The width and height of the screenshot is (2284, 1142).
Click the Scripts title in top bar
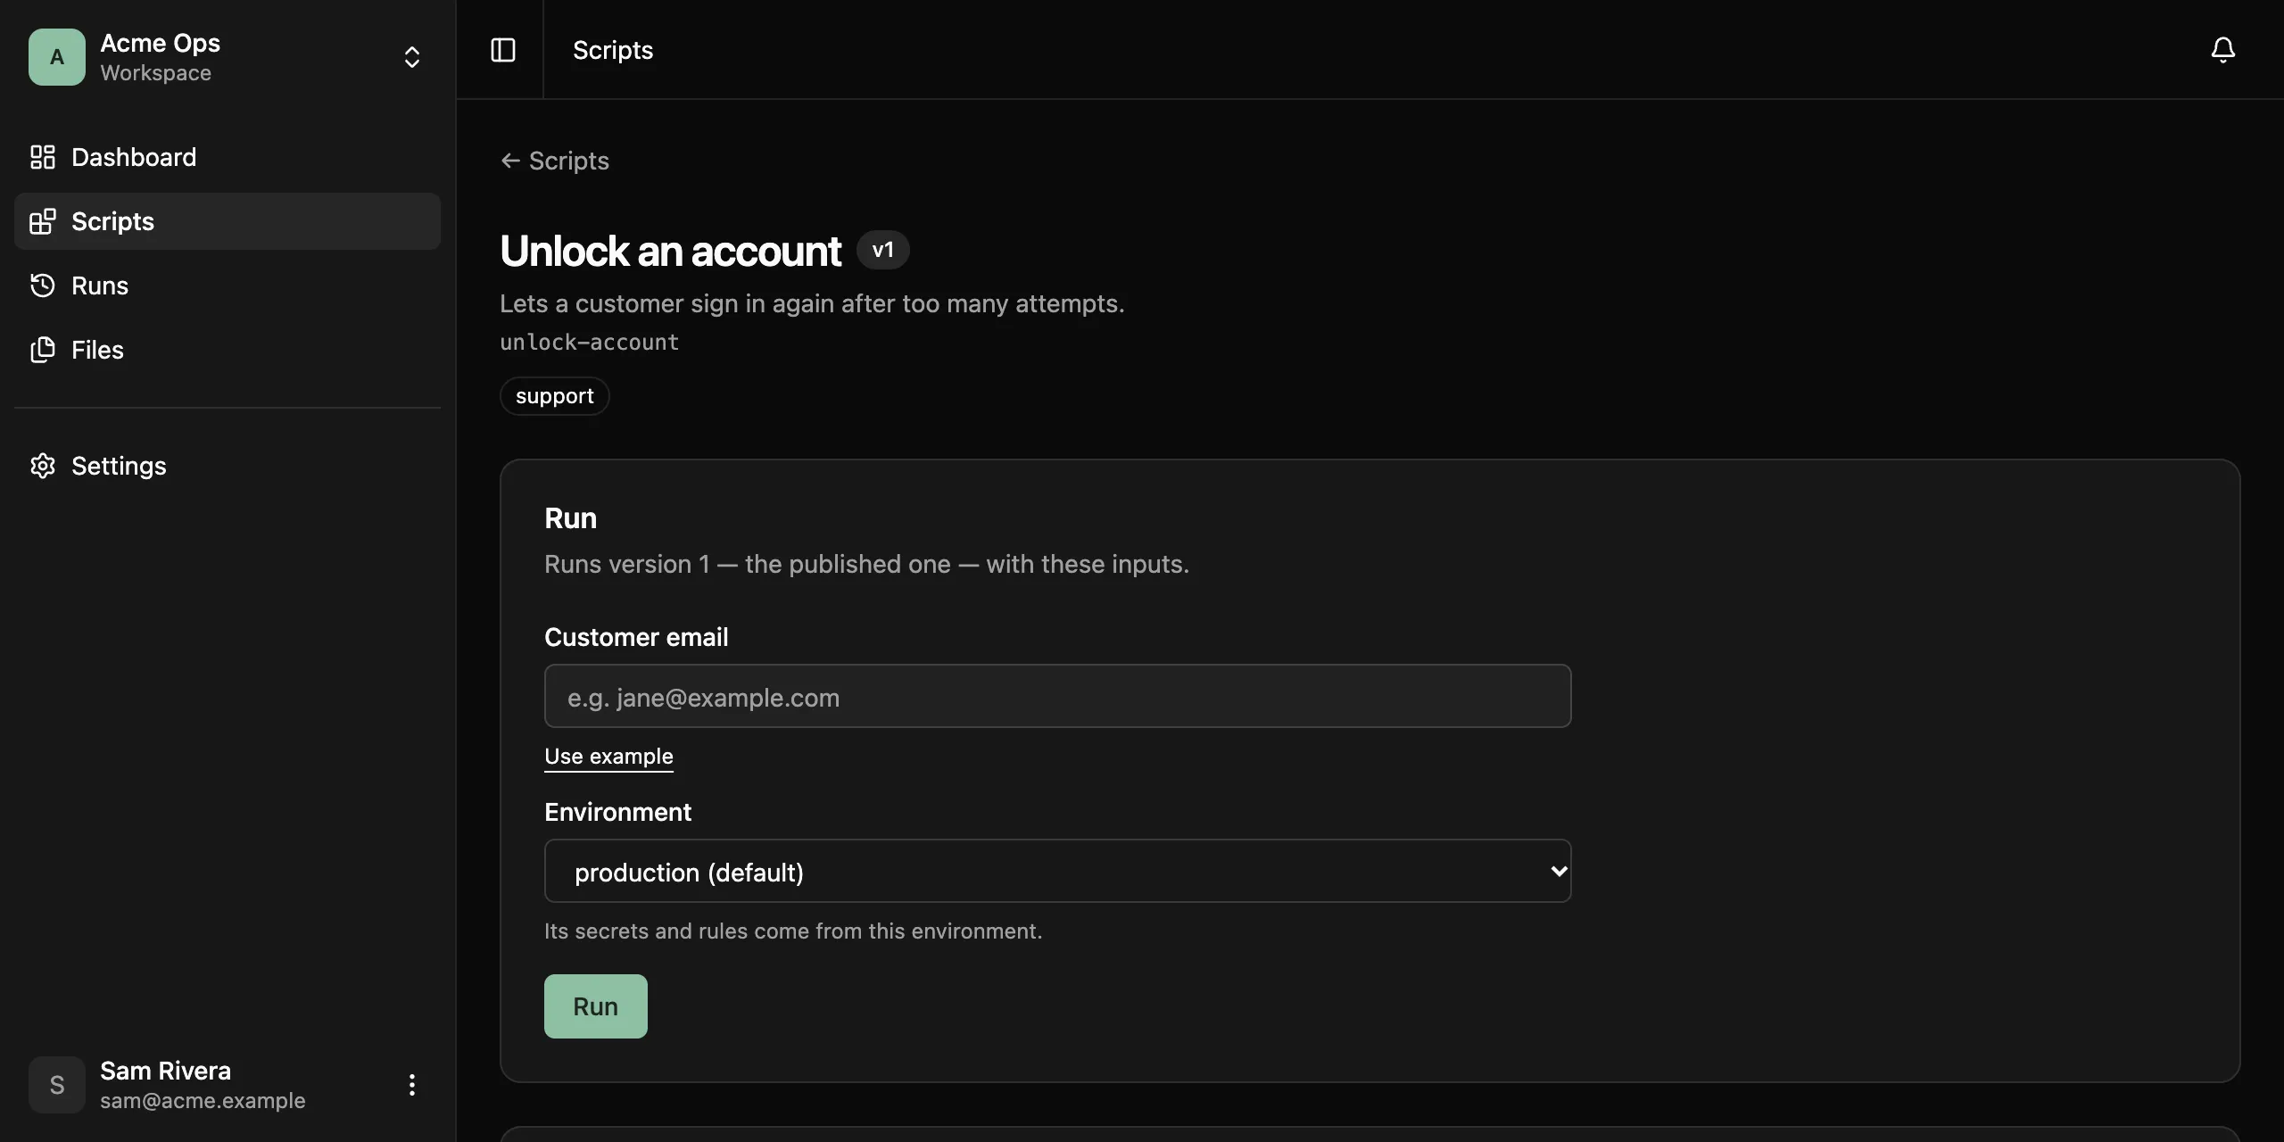click(613, 50)
